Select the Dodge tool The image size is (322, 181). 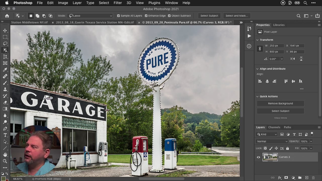(5, 122)
